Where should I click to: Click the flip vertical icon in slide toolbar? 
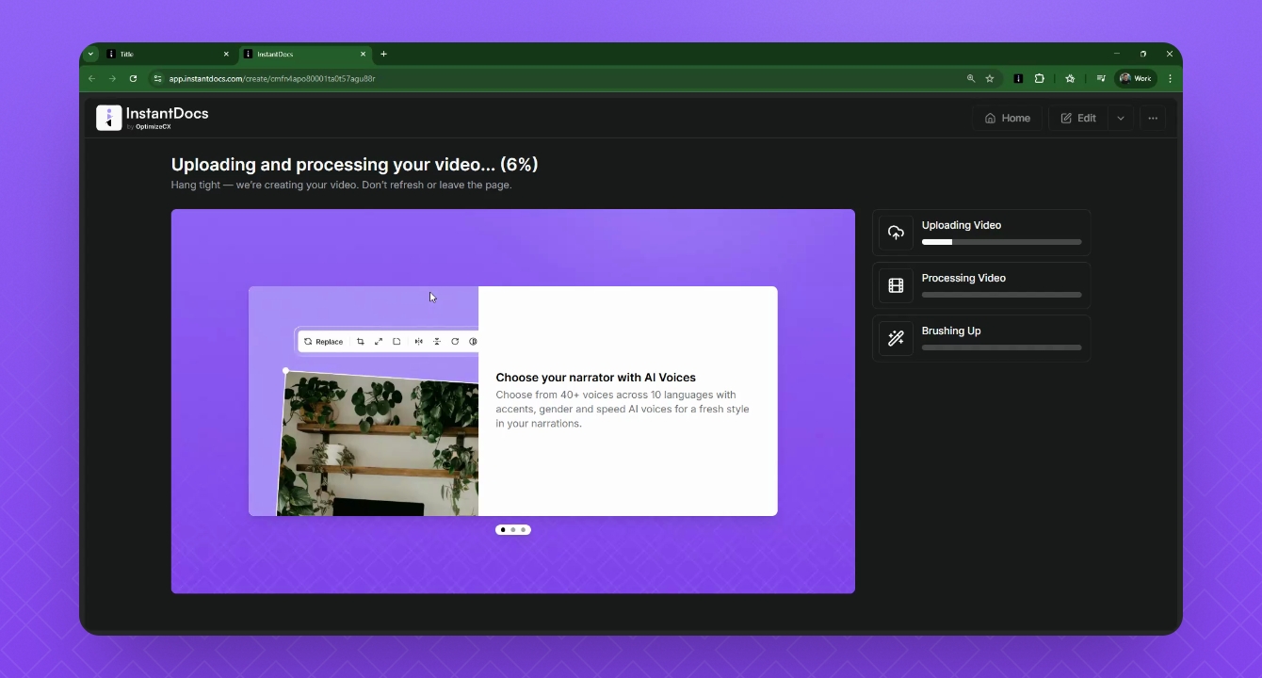point(437,342)
